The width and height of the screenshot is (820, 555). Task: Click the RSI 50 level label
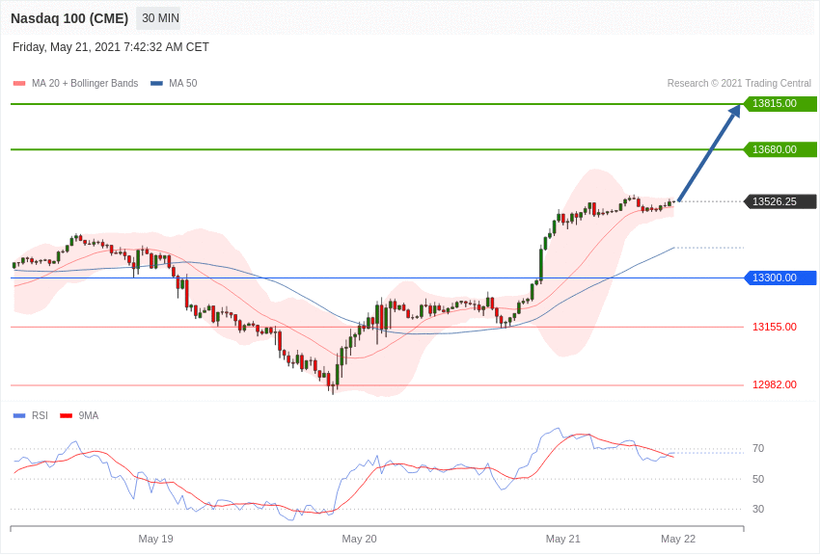coord(758,479)
